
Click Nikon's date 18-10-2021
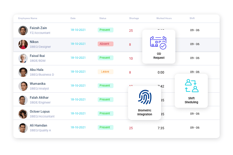(78, 44)
